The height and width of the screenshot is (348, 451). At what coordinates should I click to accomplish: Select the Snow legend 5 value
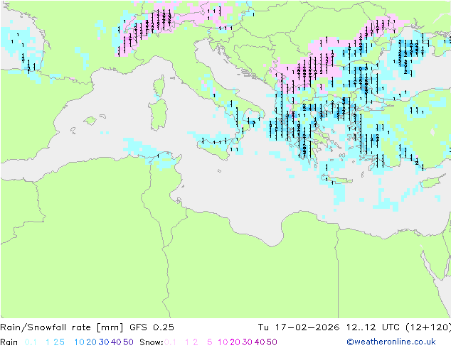pyautogui.click(x=210, y=342)
